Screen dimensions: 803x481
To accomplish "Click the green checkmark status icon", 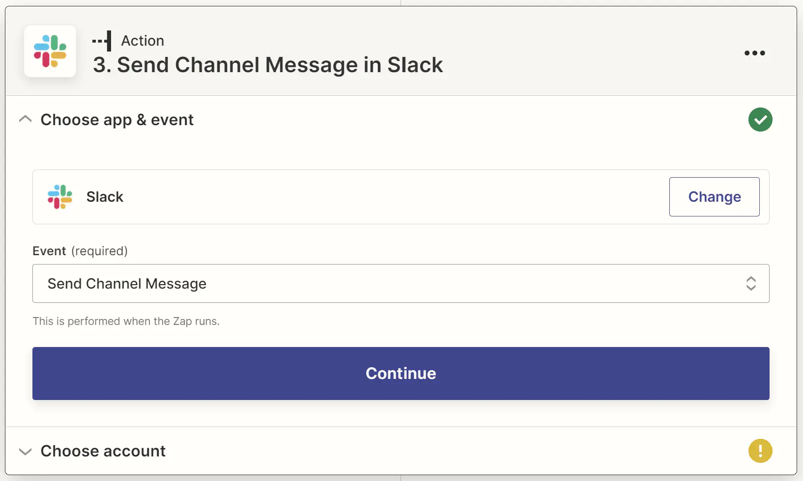I will coord(760,119).
